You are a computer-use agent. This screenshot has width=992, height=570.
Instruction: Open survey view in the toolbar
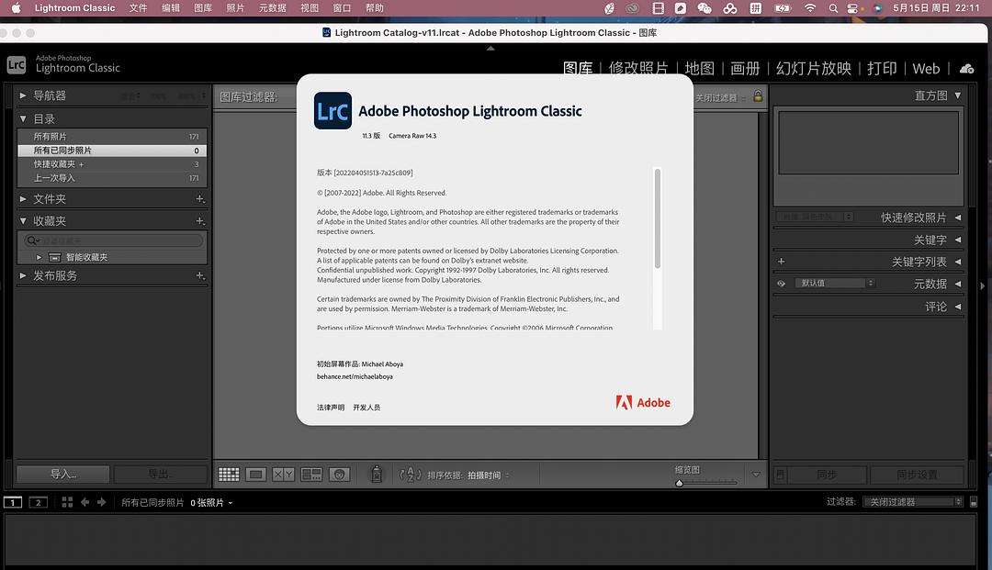click(x=311, y=474)
